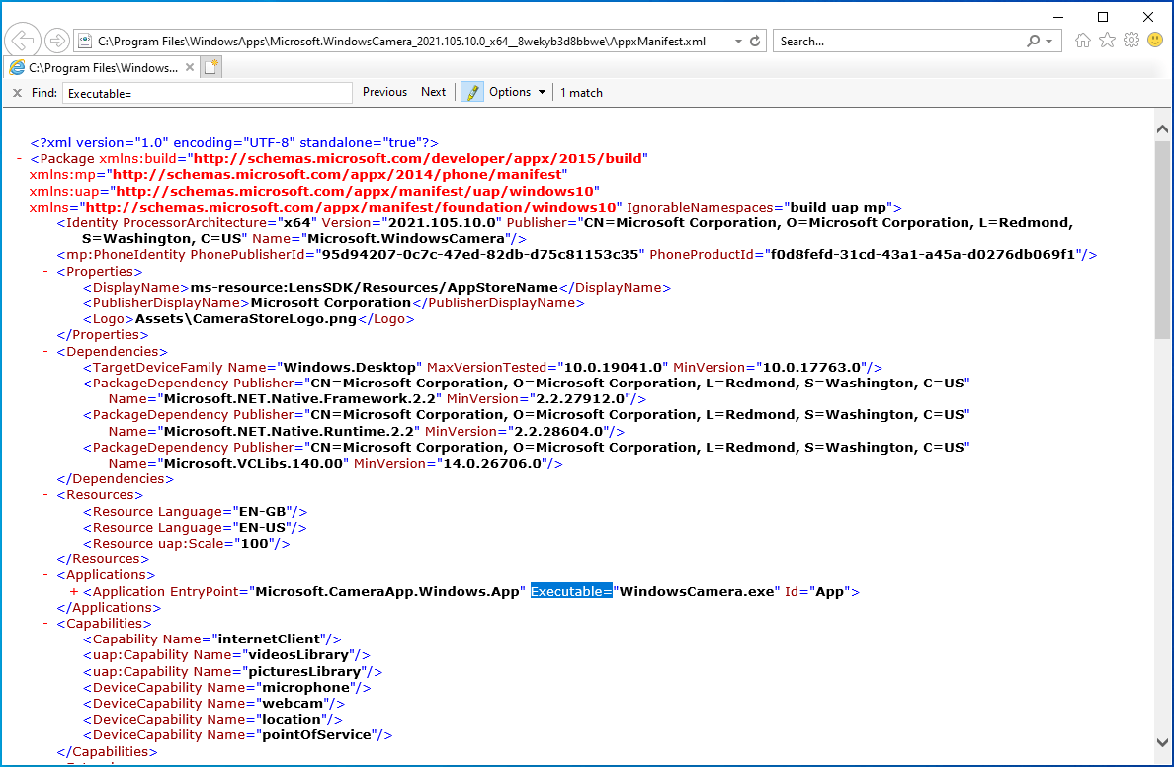Click Previous in the Find bar

(x=384, y=92)
